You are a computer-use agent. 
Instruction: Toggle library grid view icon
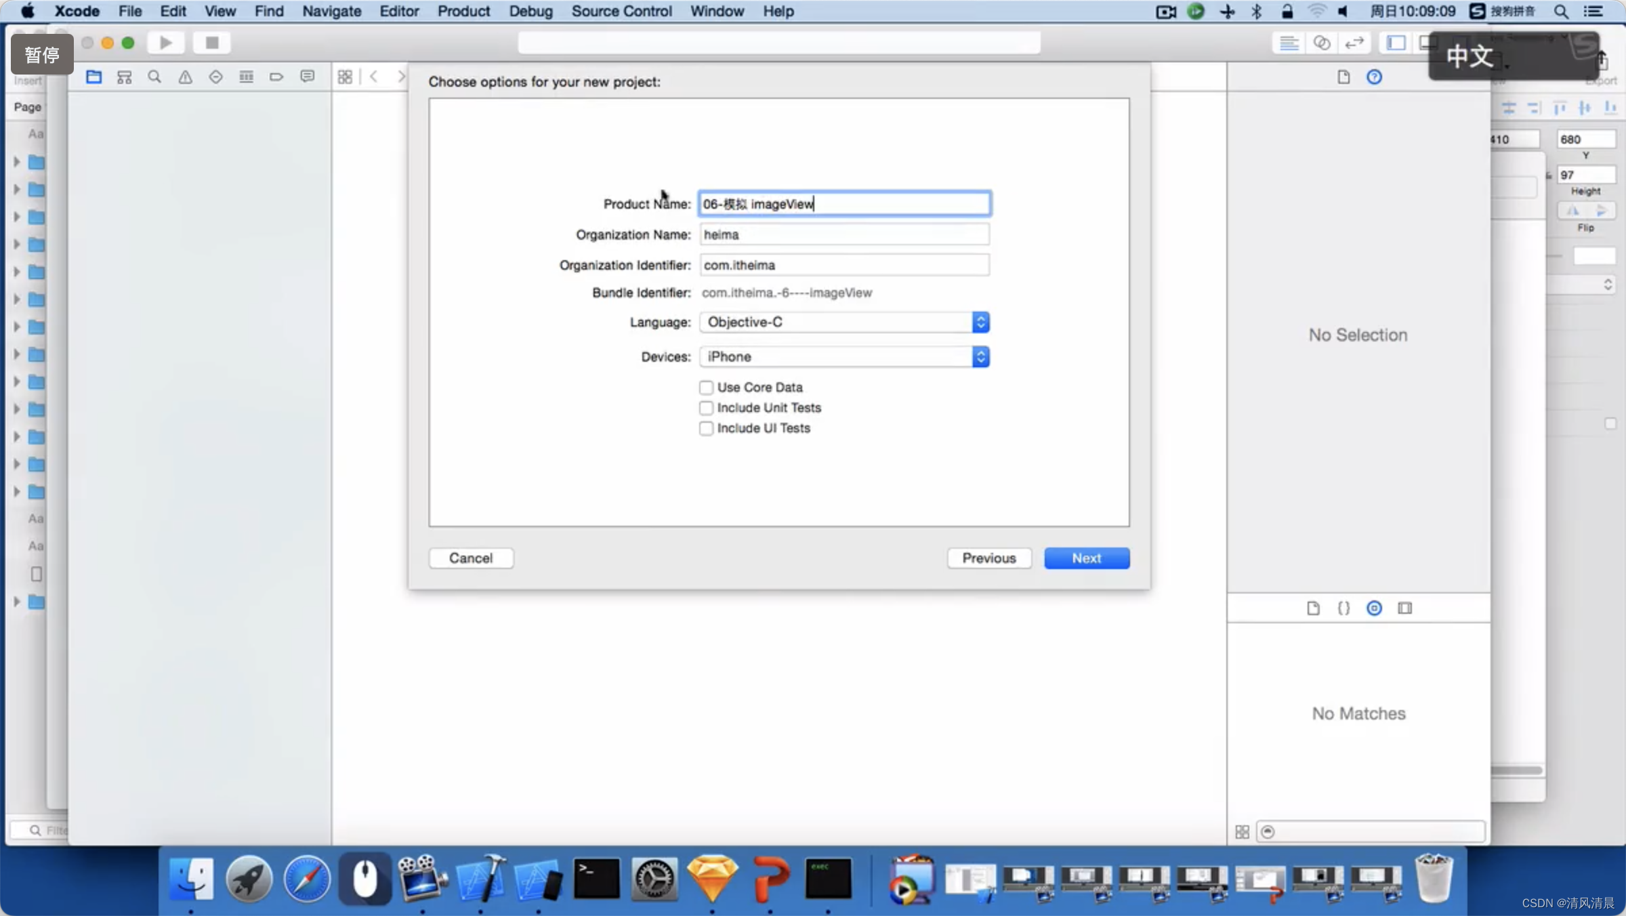pos(1242,831)
